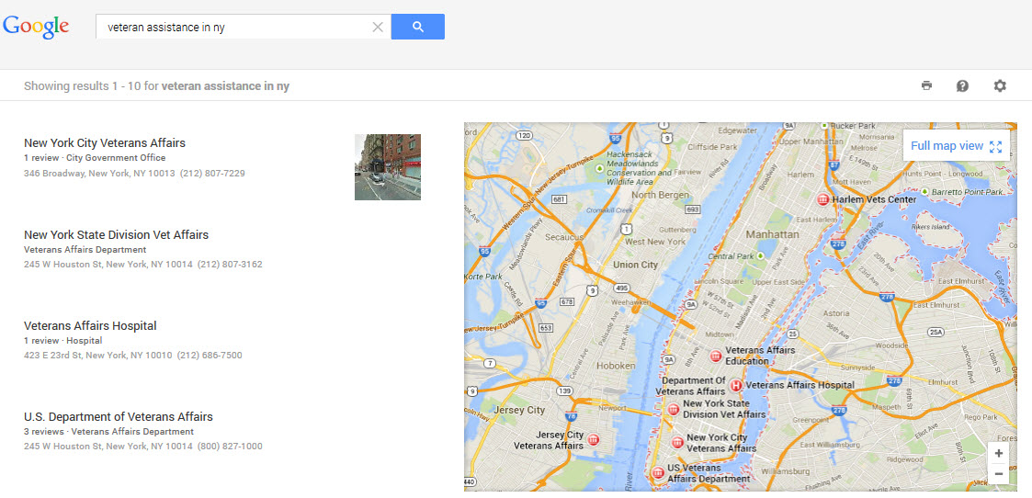1032x498 pixels.
Task: Open the settings gear icon
Action: pos(1000,85)
